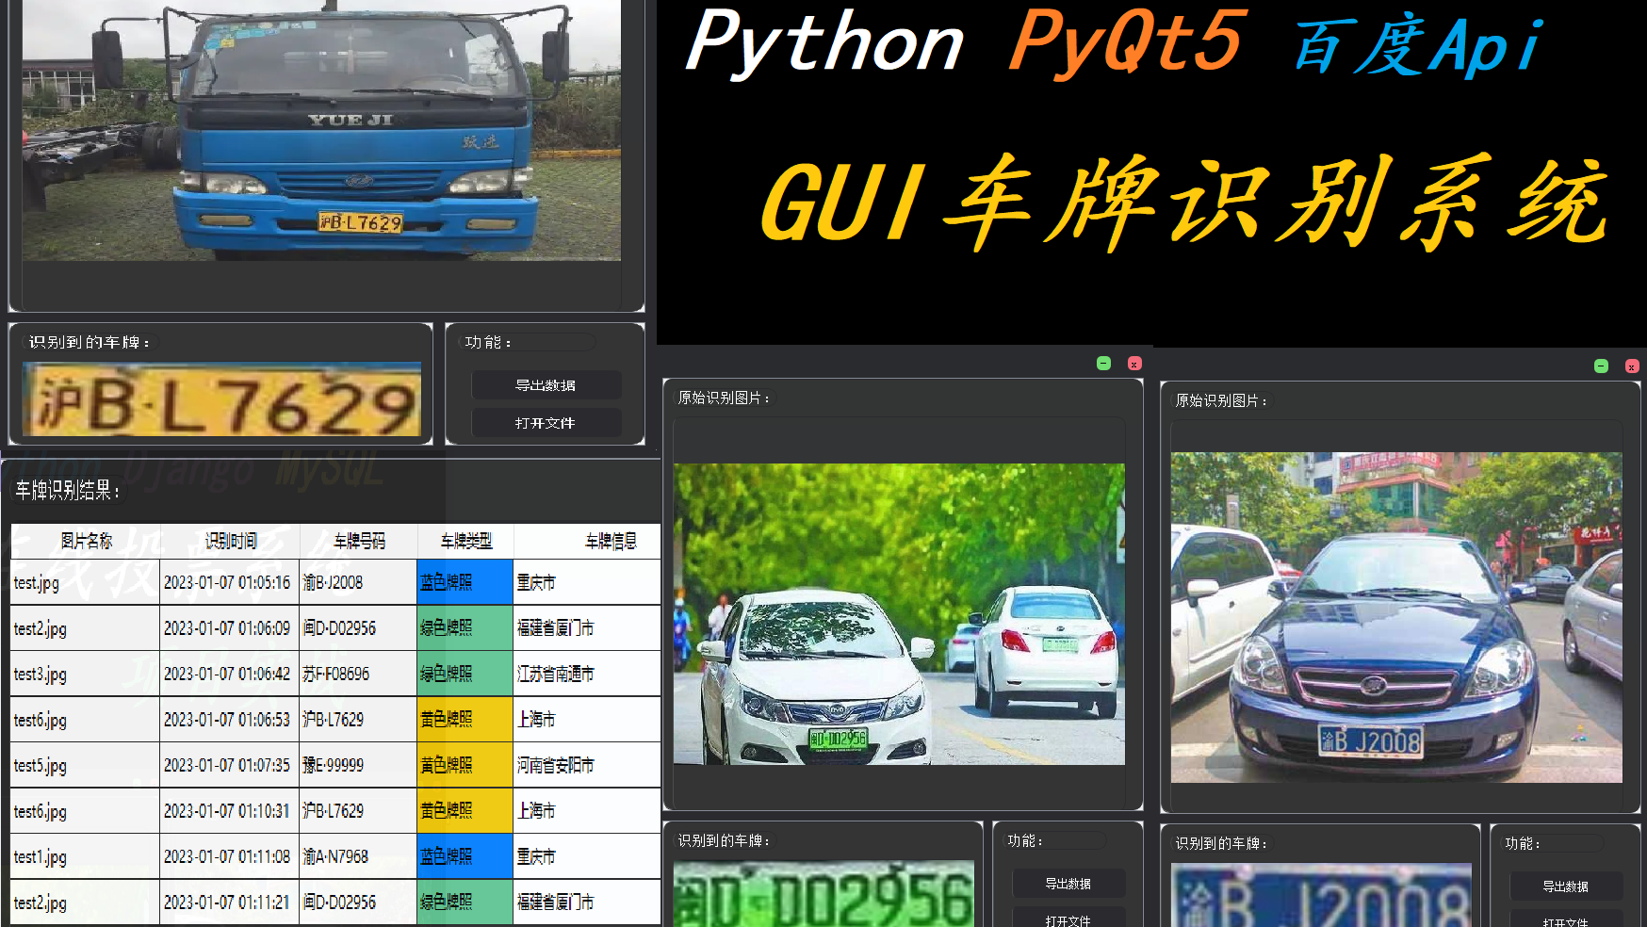Select plate number 苏F·F08696 cell
This screenshot has height=927, width=1647.
358,674
